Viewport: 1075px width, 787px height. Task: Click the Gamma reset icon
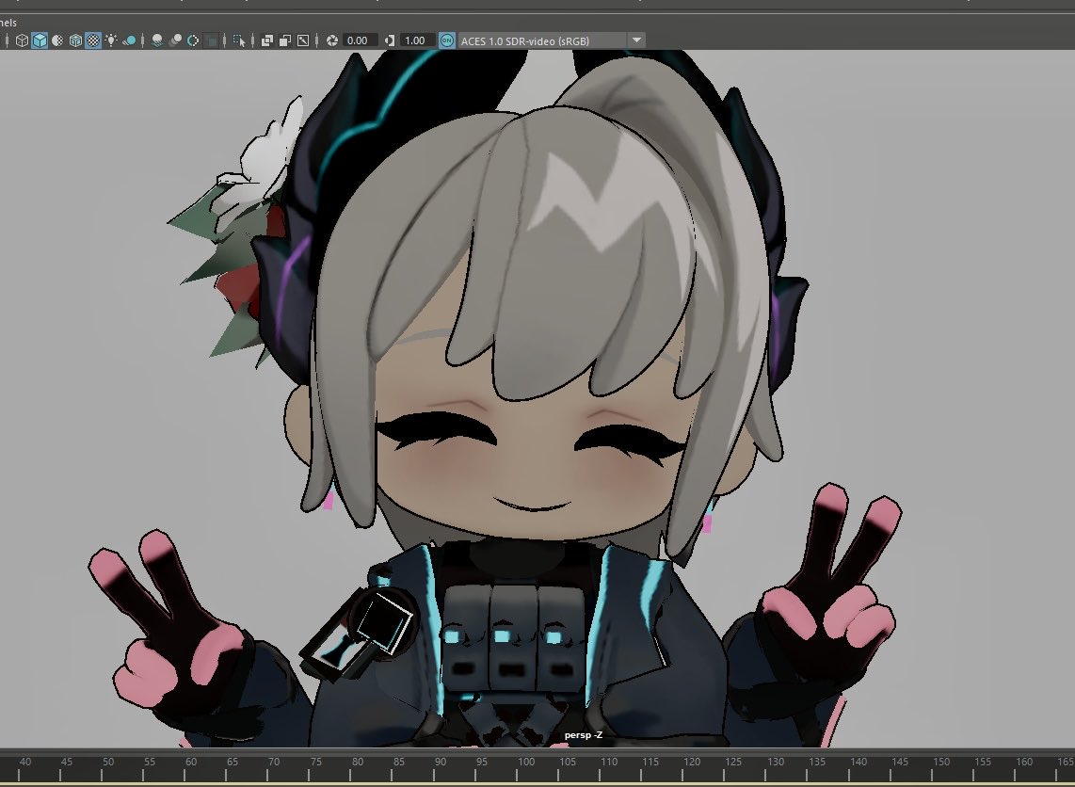pyautogui.click(x=390, y=40)
